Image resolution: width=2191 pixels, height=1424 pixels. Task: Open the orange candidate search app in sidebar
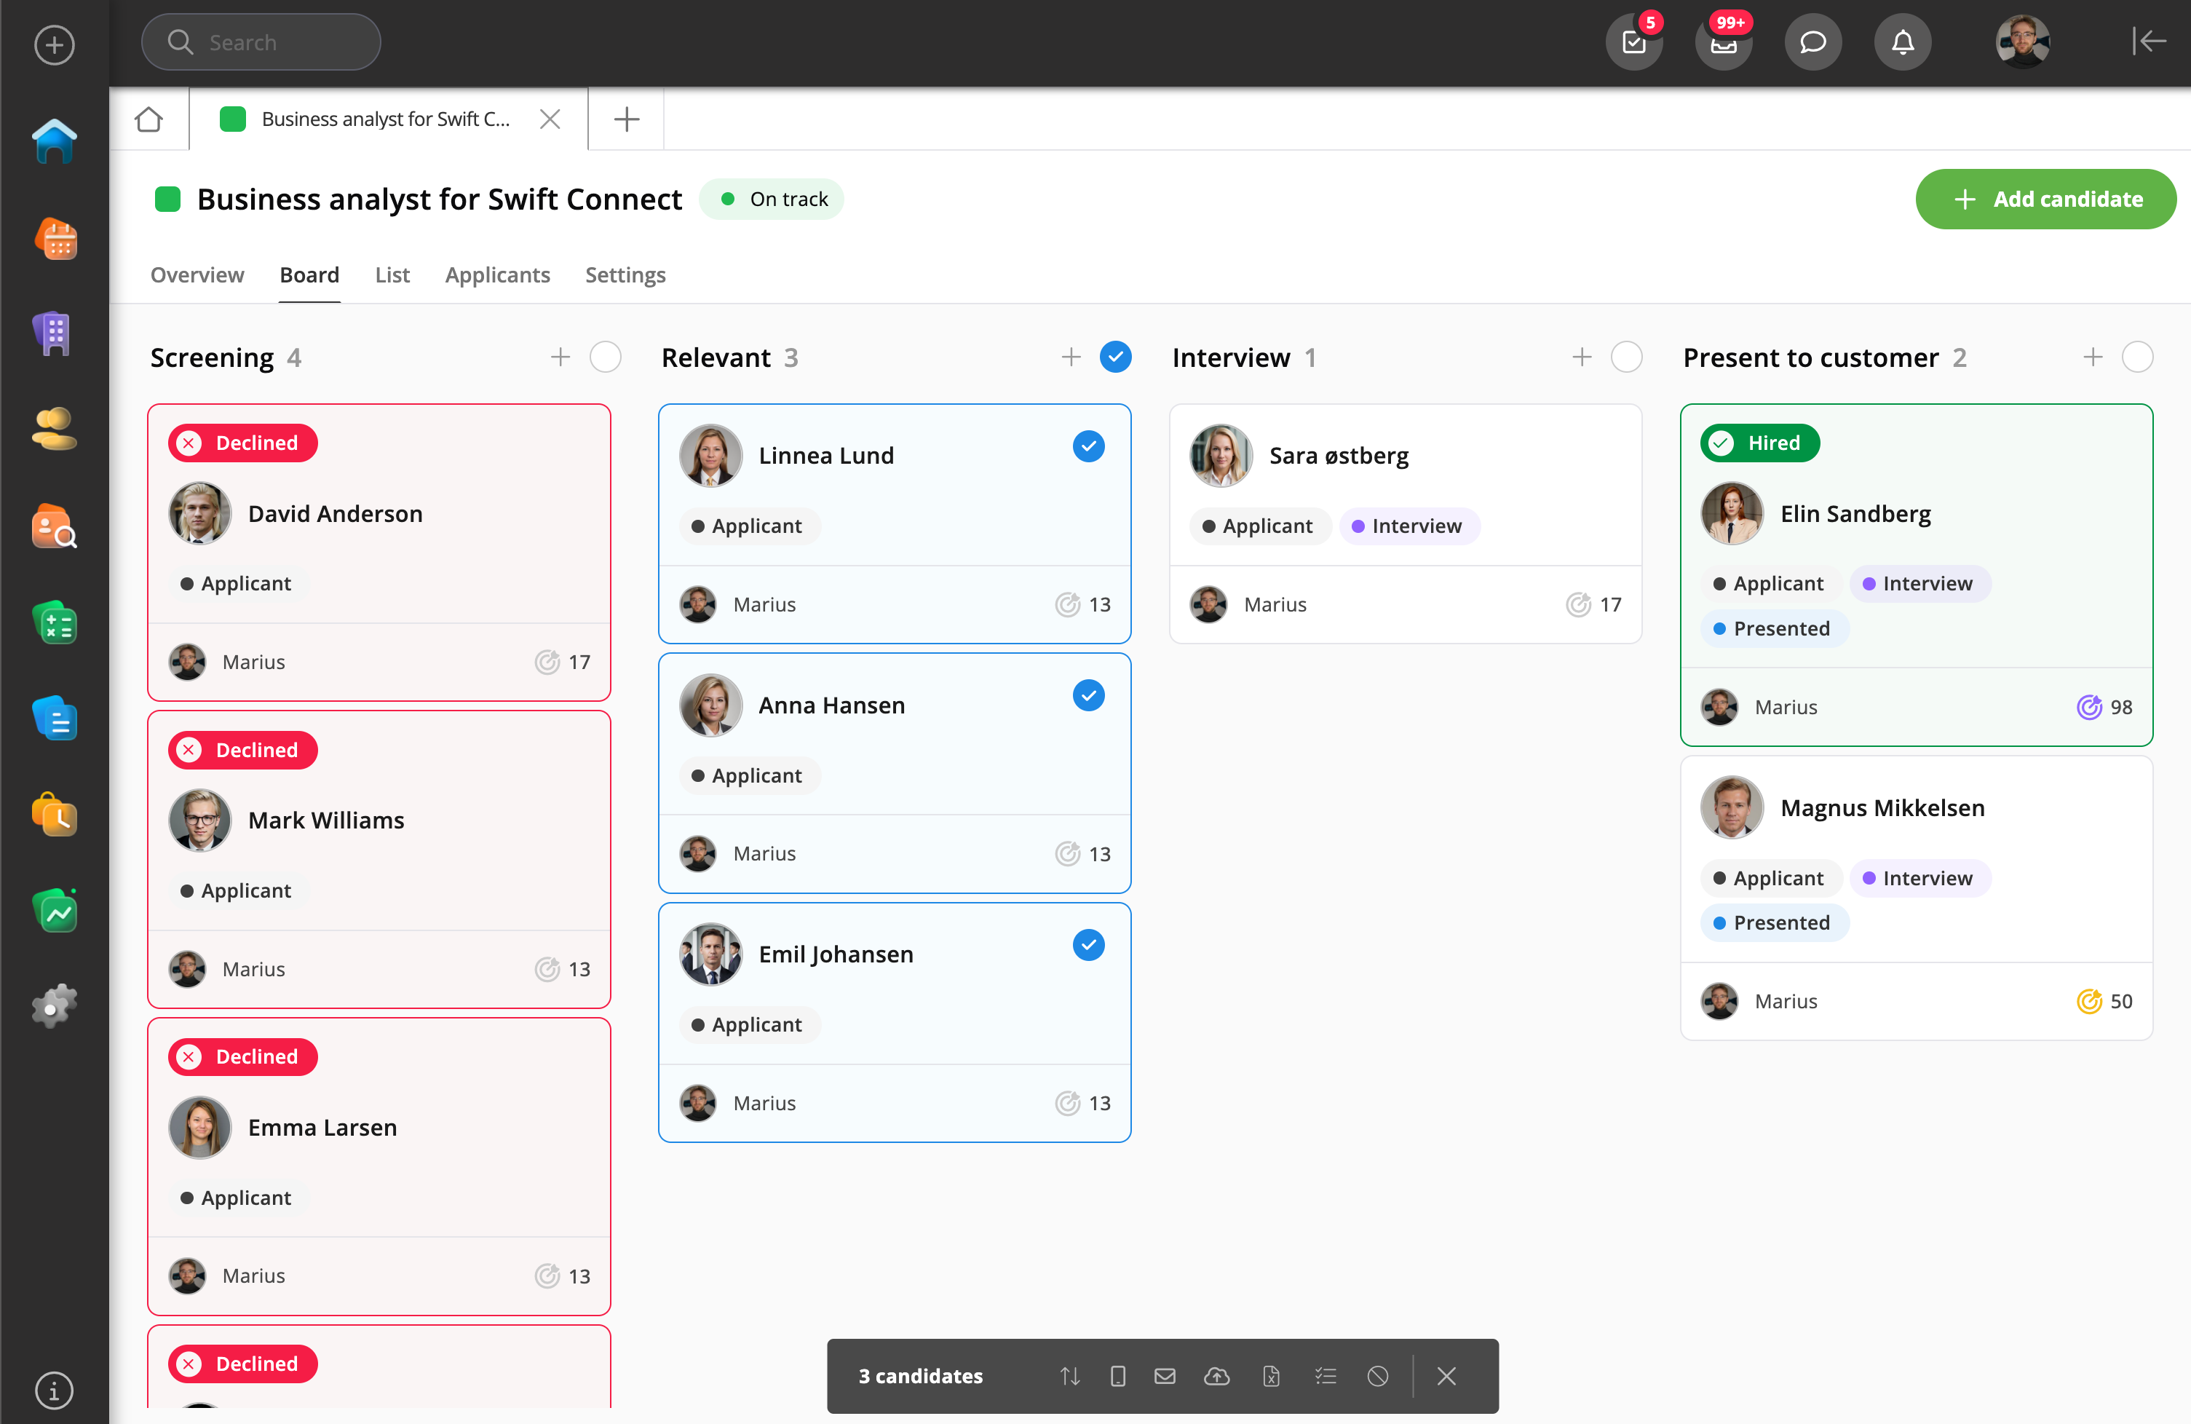point(55,526)
